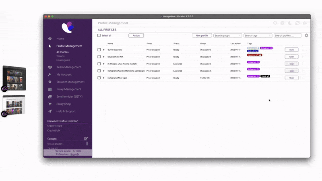
Task: Select the Instagram (Alter Ego) profile checkbox
Action: tap(99, 78)
